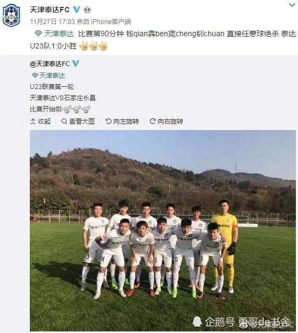Click the verified V badge in reposted header

pos(76,63)
